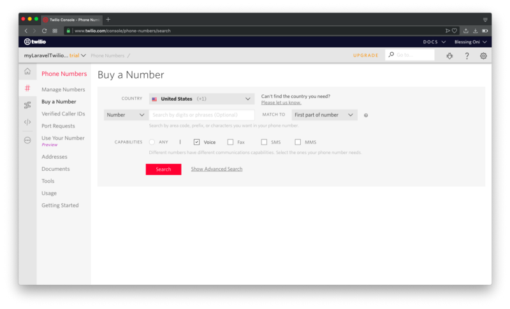
Task: Open Getting Started in the sidebar
Action: [x=60, y=205]
